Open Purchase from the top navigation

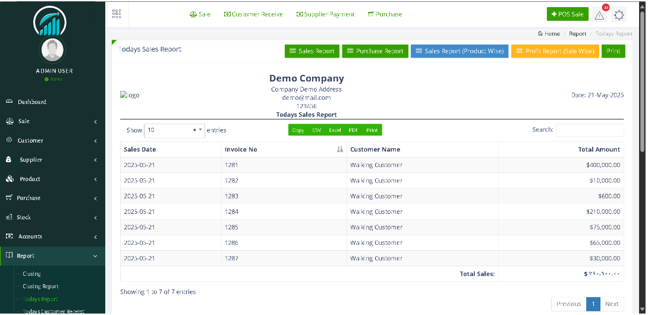pos(385,14)
